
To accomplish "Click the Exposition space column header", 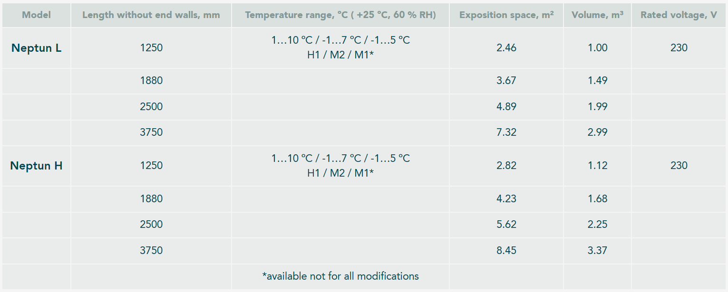I will [506, 15].
